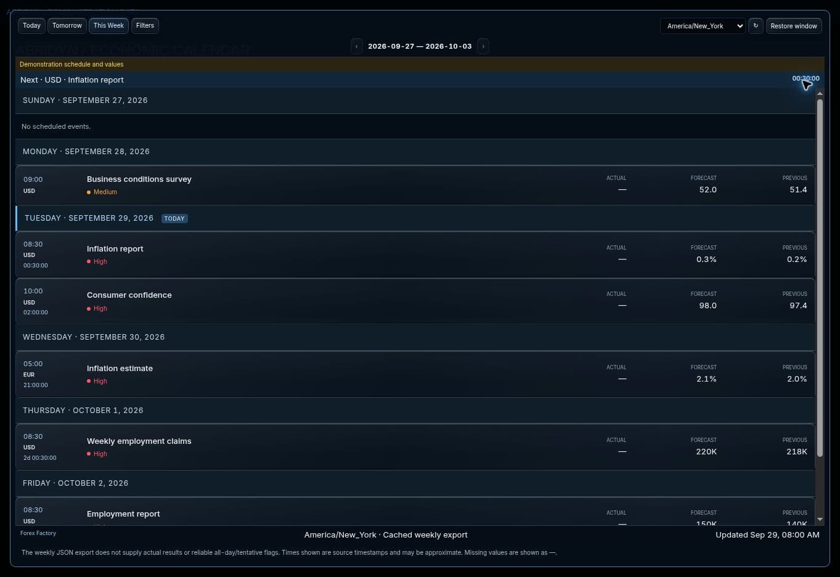
Task: Click forecast value 2.1%
Action: click(706, 379)
